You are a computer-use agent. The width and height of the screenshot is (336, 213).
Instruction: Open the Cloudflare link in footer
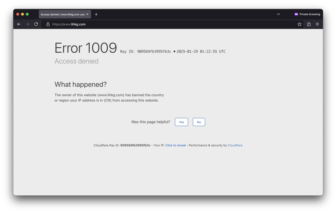point(235,145)
